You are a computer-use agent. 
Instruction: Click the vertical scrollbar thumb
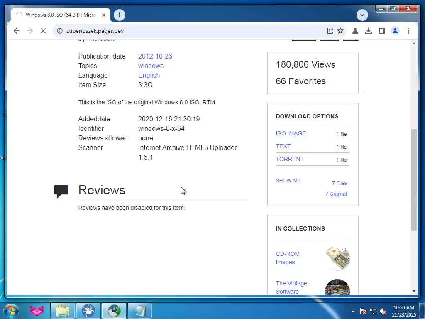414,180
